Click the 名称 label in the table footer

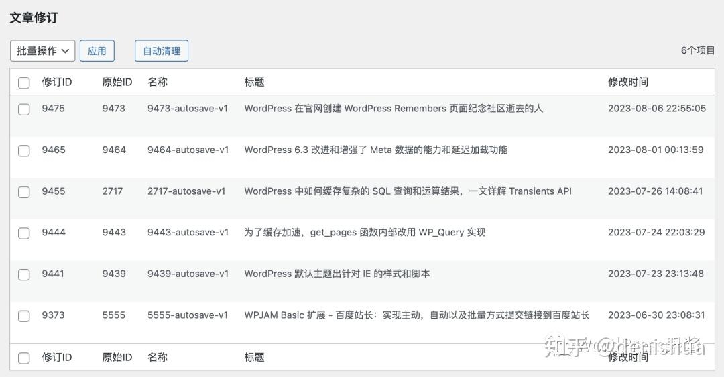coord(158,357)
